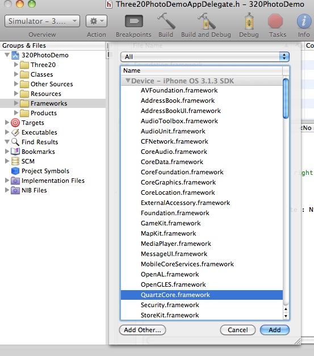Click the Debug spray can icon
This screenshot has height=356, width=314.
[249, 21]
